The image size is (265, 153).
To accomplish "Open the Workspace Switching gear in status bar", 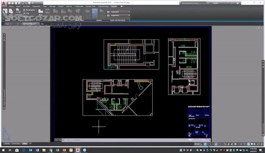I will [235, 144].
